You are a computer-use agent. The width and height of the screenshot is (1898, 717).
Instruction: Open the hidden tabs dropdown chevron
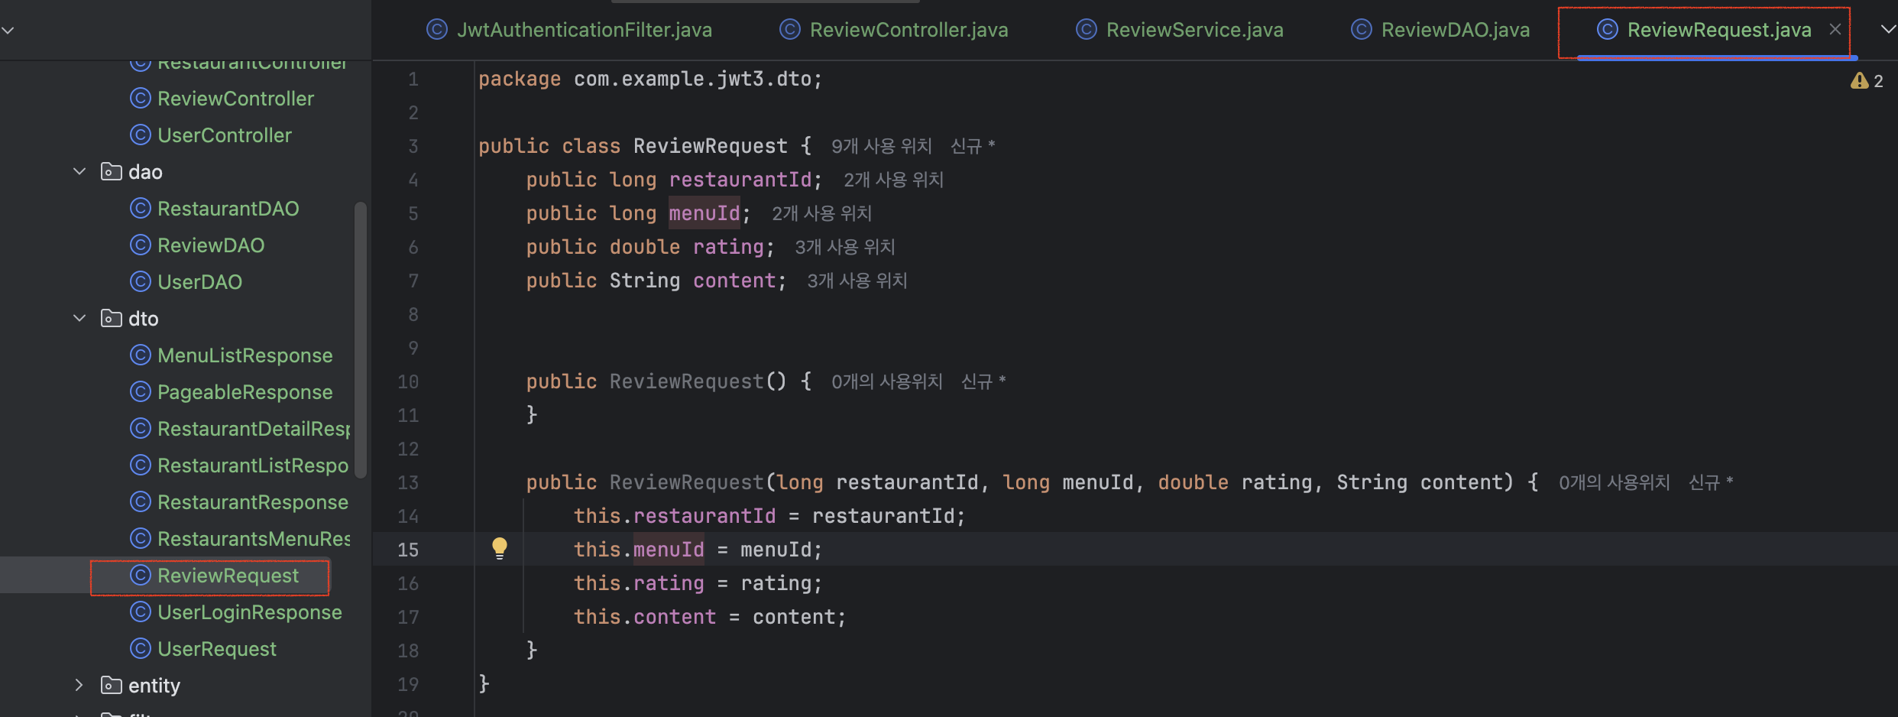tap(1887, 29)
